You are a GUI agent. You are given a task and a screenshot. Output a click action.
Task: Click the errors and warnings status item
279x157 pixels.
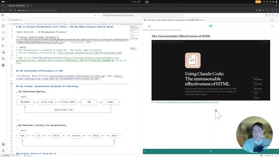tap(28, 155)
